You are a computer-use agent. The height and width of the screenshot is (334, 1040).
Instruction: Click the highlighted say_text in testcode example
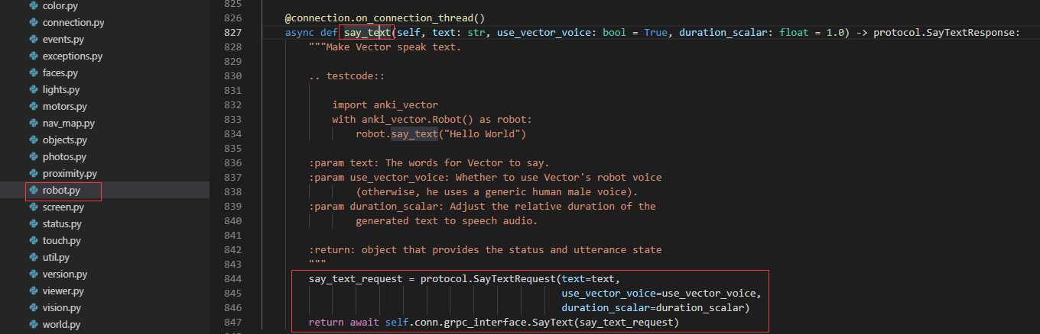(x=414, y=134)
